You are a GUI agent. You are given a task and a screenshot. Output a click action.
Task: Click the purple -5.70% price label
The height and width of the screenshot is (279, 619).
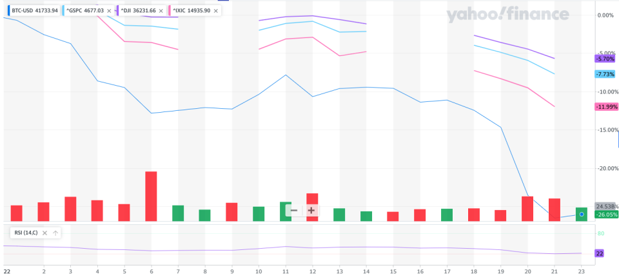(605, 59)
